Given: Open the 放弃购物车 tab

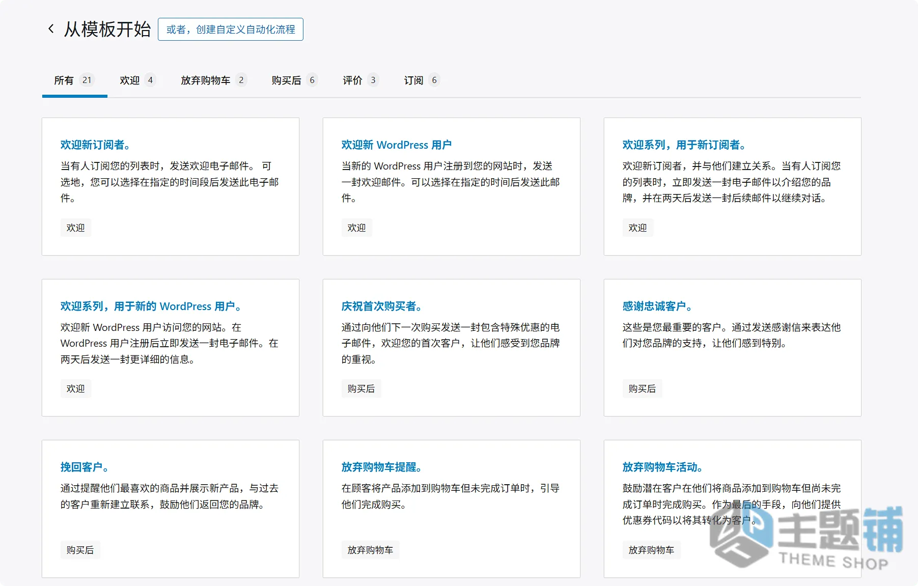Looking at the screenshot, I should point(214,80).
